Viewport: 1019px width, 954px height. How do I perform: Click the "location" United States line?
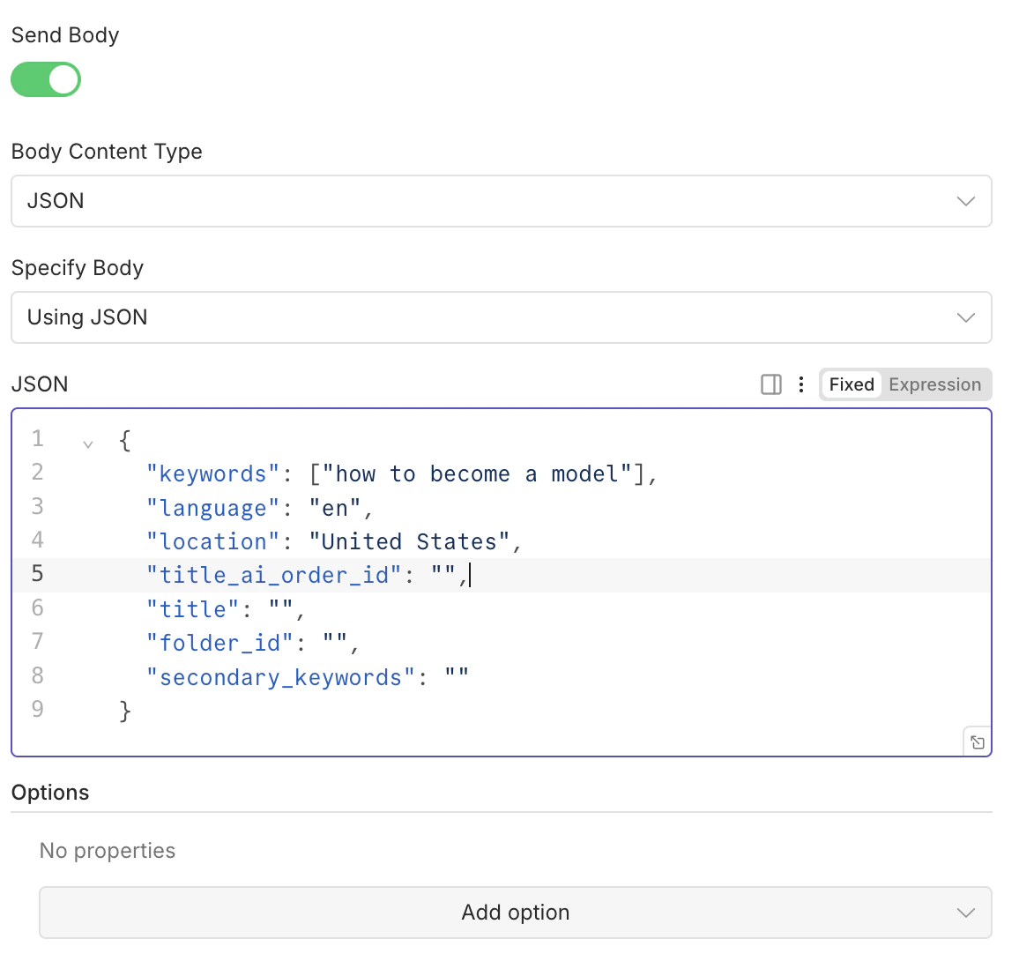point(333,541)
